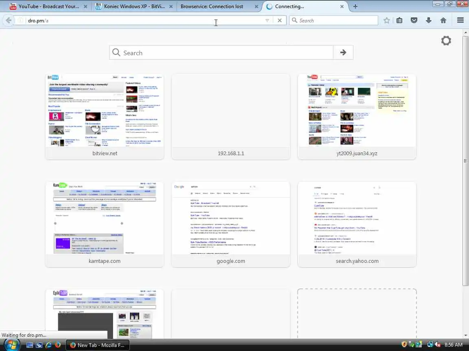This screenshot has width=469, height=351.
Task: Open the bitview.net tile
Action: coord(105,117)
